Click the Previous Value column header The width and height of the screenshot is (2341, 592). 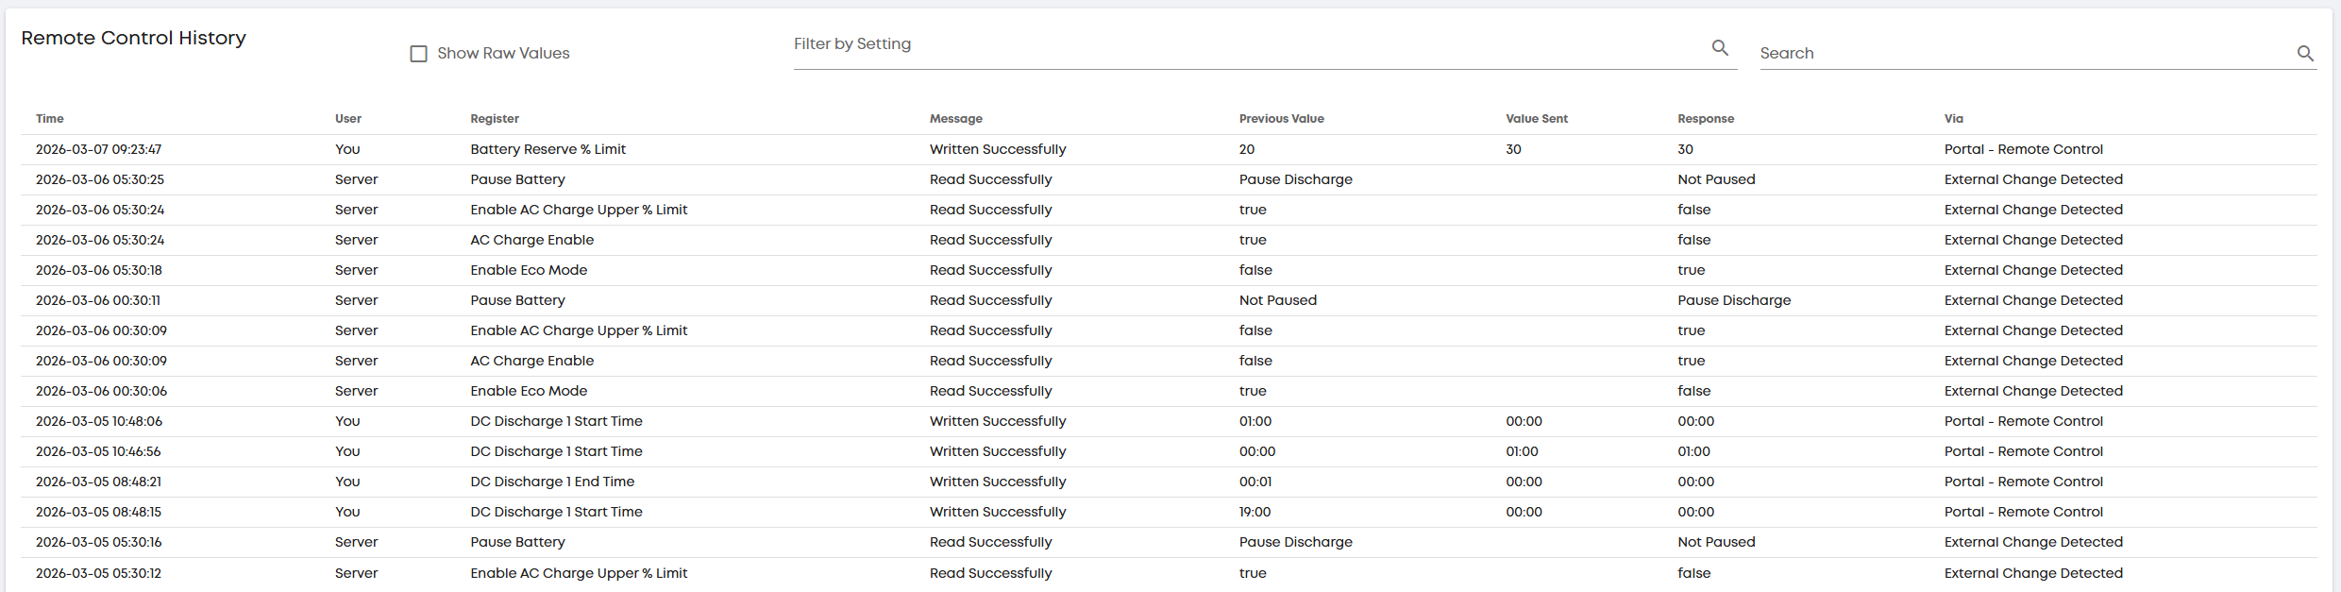click(1281, 119)
